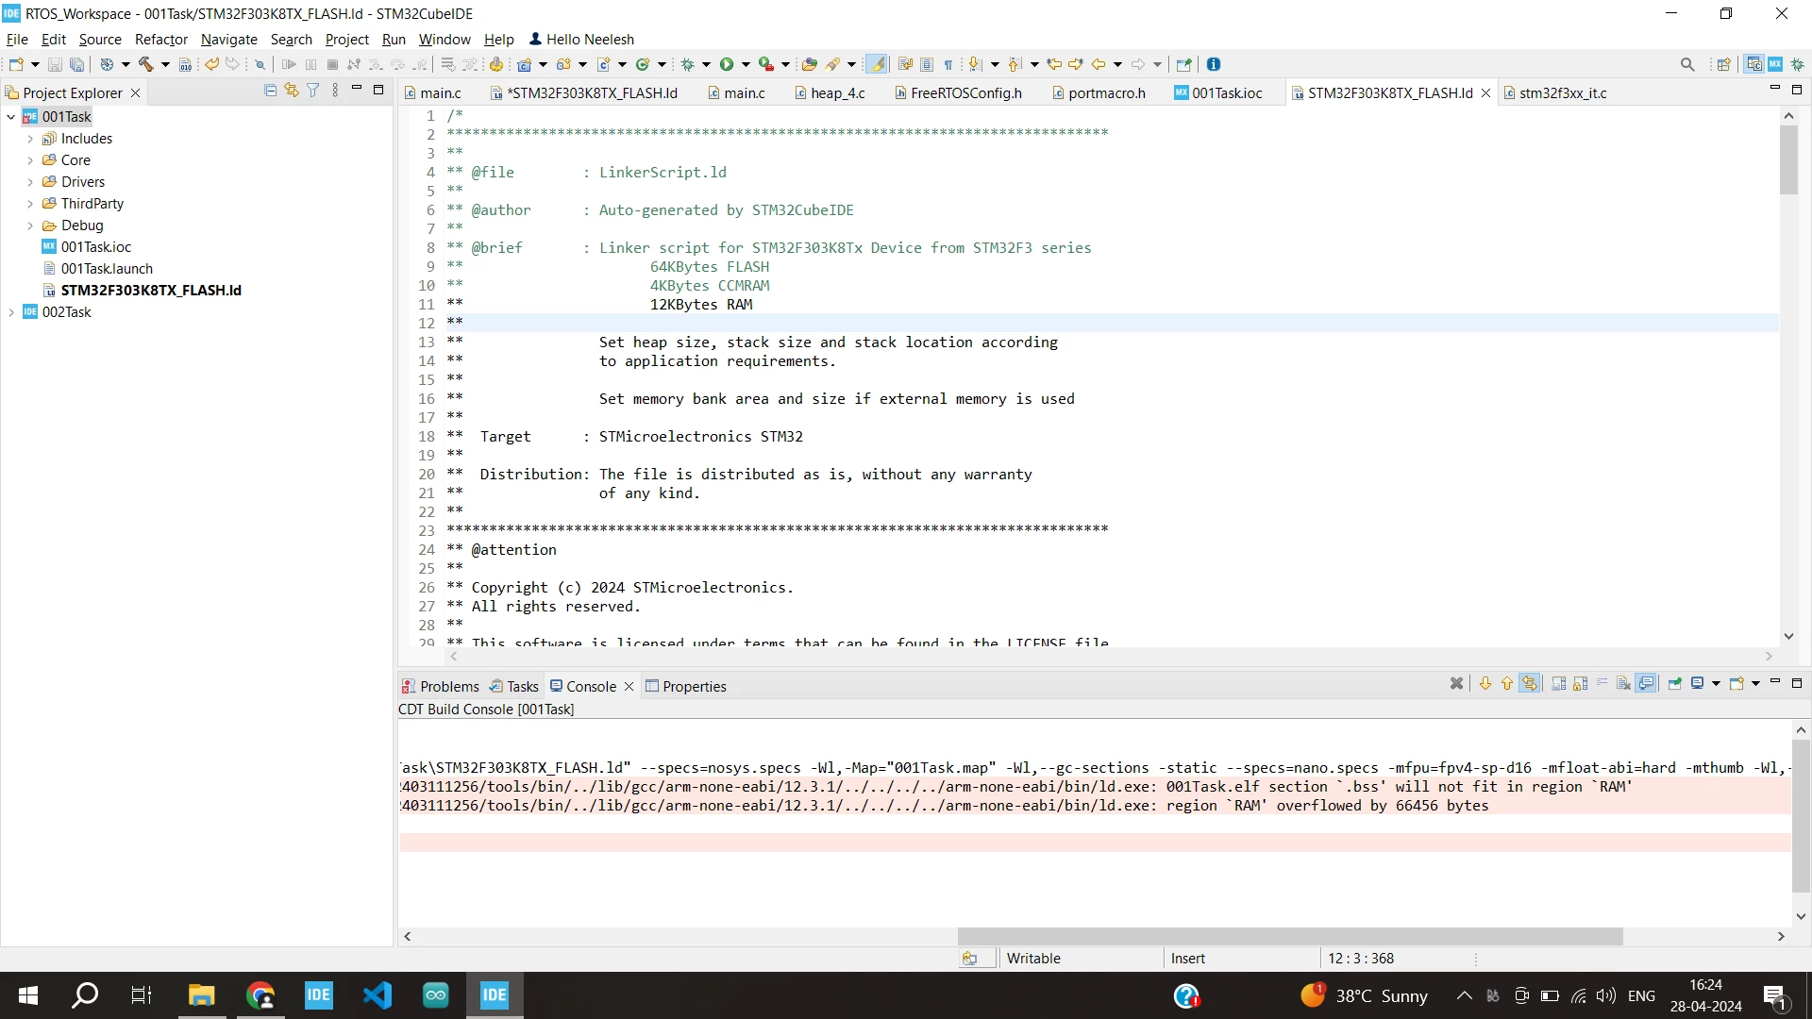Toggle Link with Editor in Project Explorer
This screenshot has height=1019, width=1812.
click(x=292, y=91)
